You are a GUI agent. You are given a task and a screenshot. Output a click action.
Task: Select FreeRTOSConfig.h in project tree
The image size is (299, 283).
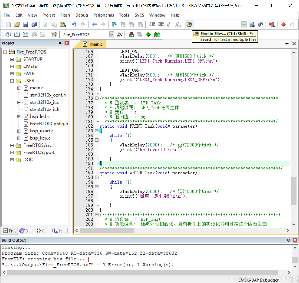coord(49,124)
